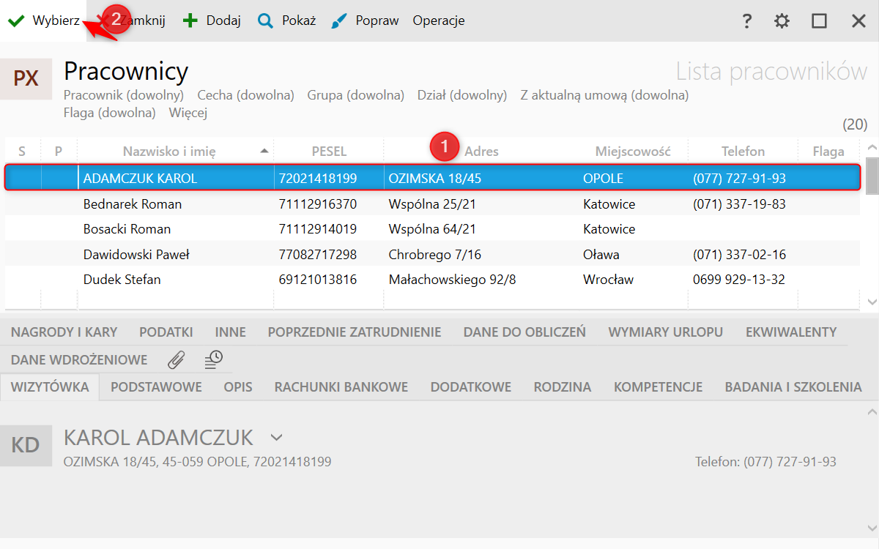Open help with question mark icon
Viewport: 879px width, 549px height.
point(746,21)
